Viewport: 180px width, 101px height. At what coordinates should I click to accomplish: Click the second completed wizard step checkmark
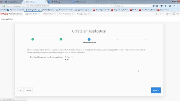[61, 39]
